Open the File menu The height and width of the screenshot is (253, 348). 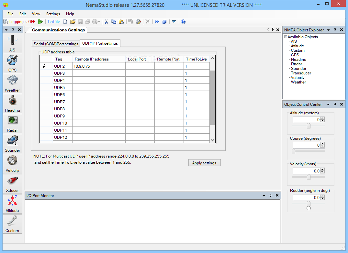(x=10, y=14)
